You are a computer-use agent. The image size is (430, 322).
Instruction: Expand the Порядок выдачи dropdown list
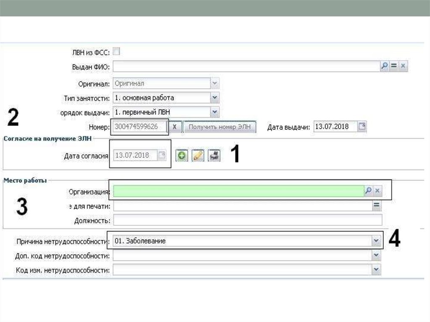(x=215, y=112)
